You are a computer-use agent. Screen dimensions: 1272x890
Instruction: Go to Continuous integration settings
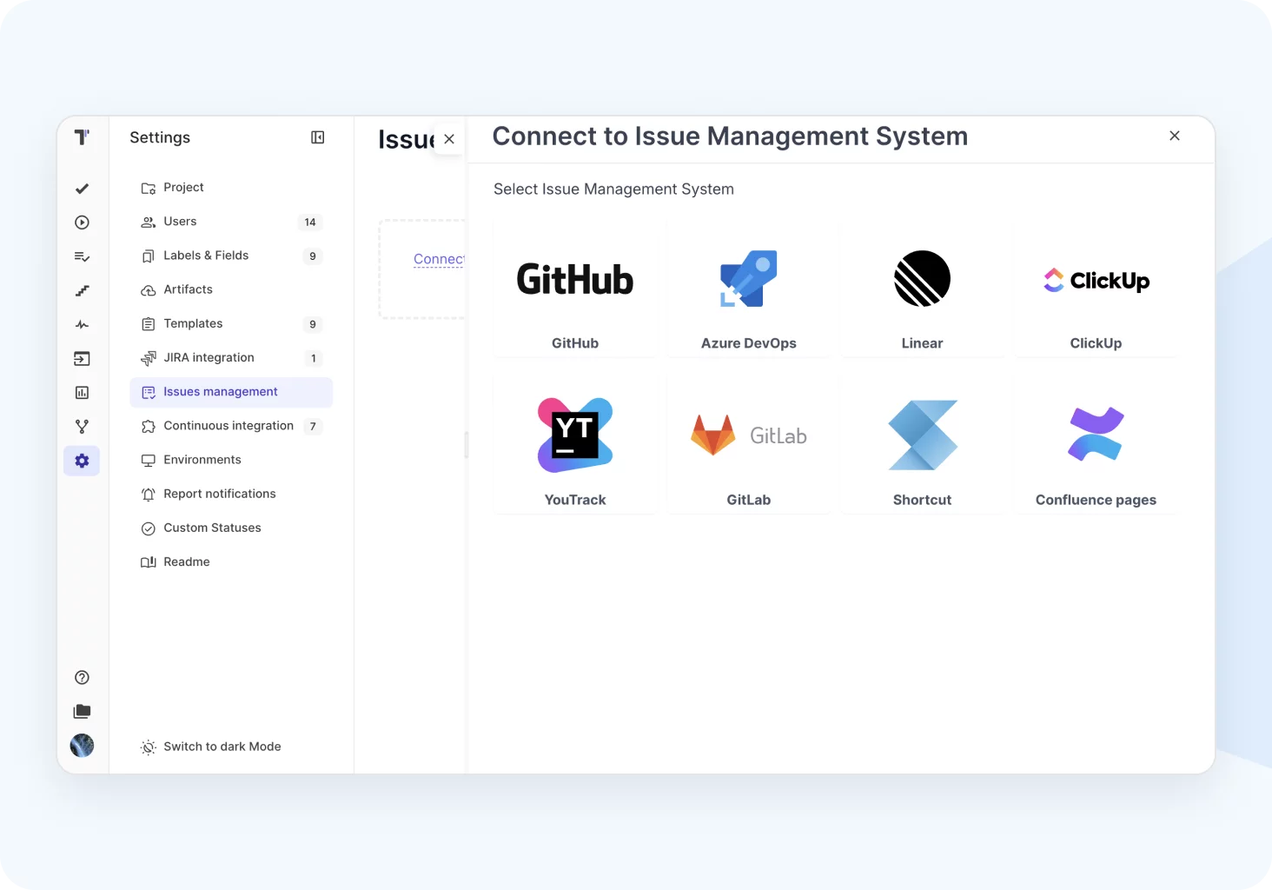point(229,426)
